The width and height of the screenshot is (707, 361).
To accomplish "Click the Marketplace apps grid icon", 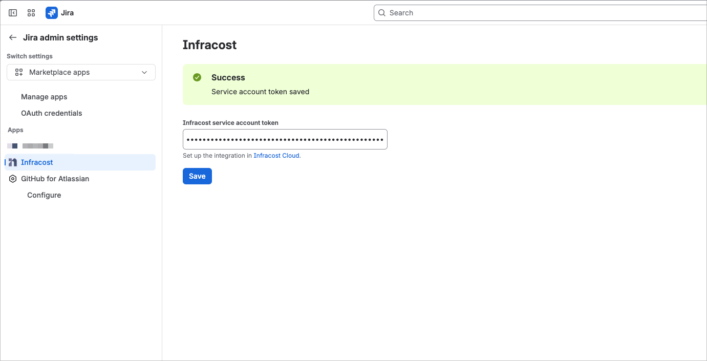I will point(19,72).
